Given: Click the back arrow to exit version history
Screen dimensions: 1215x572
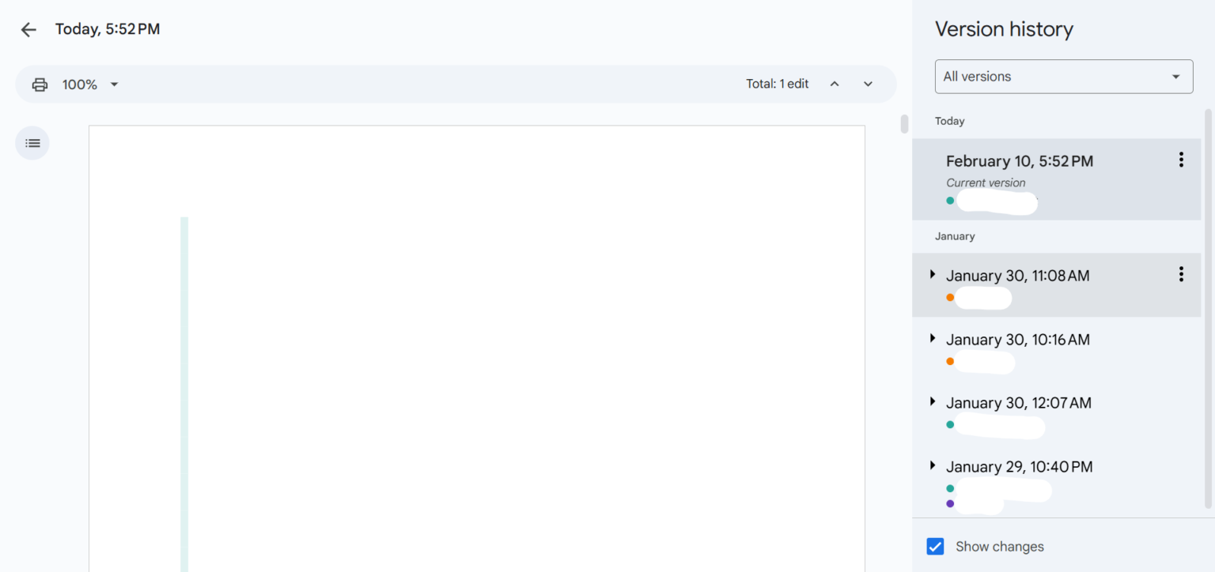Looking at the screenshot, I should pos(28,29).
